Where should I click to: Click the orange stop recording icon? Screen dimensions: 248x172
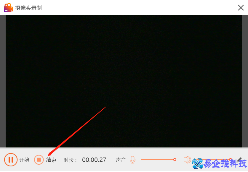(39, 160)
